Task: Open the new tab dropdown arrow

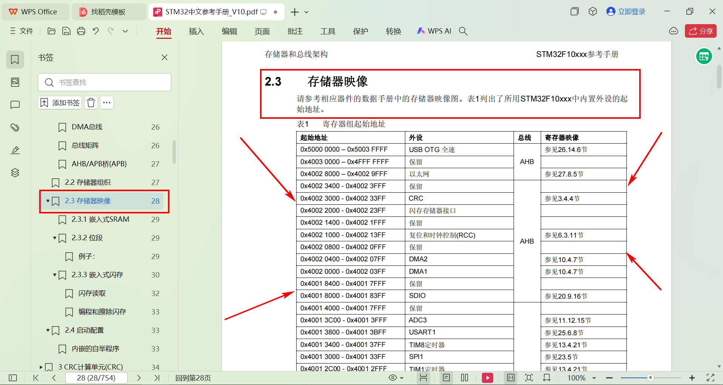Action: coord(306,12)
